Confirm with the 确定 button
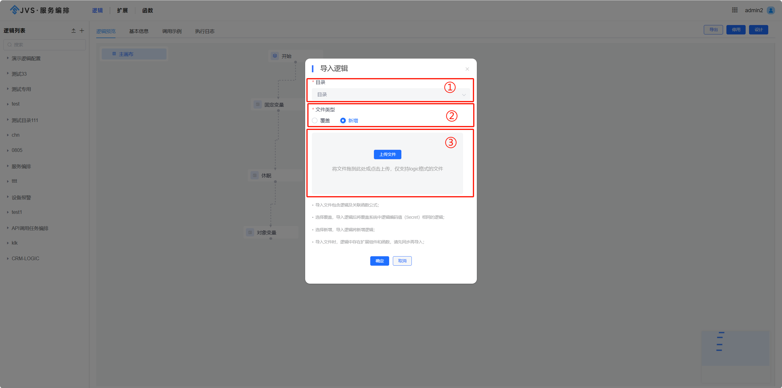 pos(379,261)
